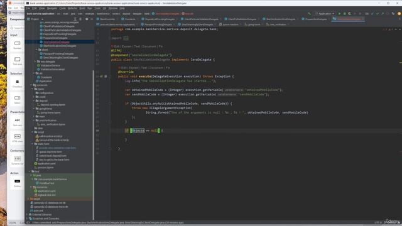Viewport: 402px width, 226px height.
Task: Hide the Project tool window with minus icon
Action: [92, 19]
